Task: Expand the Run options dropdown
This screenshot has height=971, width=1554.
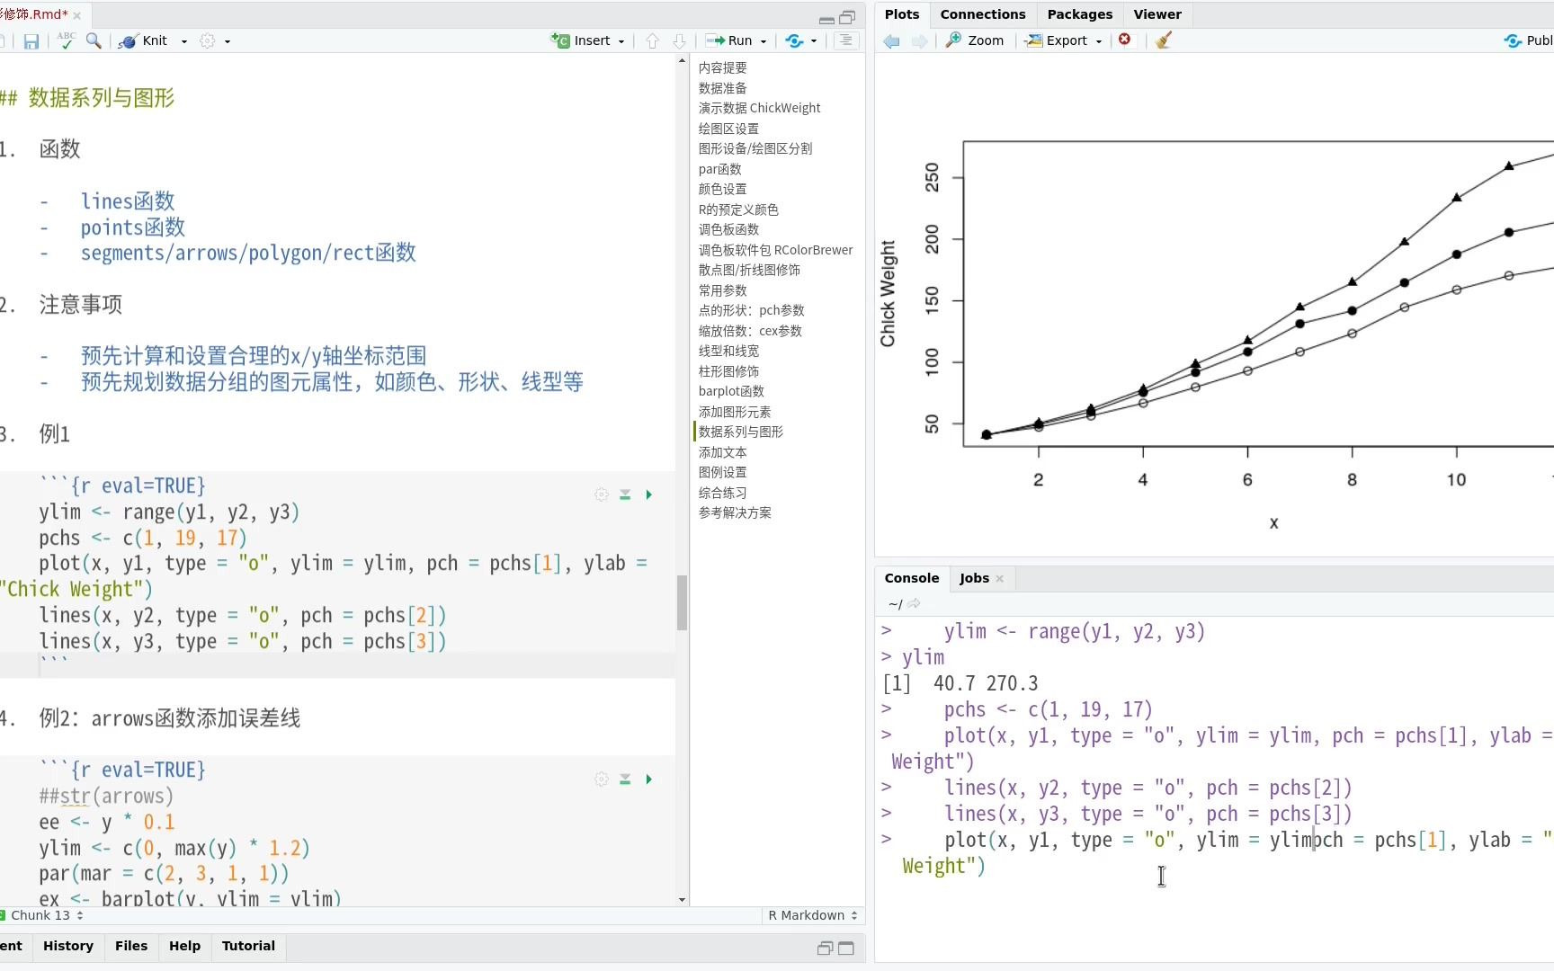Action: 764,41
